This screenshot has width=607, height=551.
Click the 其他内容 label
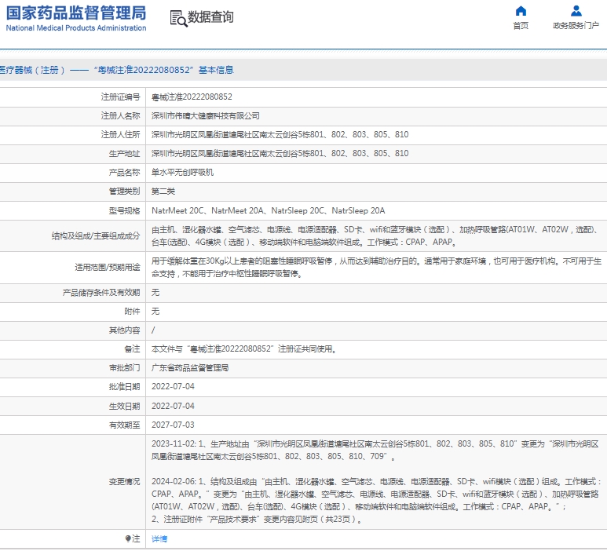tap(124, 330)
